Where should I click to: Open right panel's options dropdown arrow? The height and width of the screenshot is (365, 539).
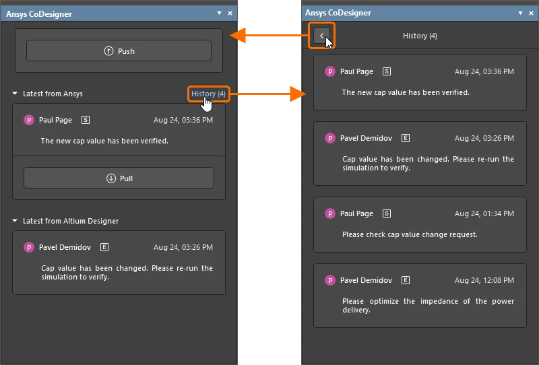coord(520,13)
